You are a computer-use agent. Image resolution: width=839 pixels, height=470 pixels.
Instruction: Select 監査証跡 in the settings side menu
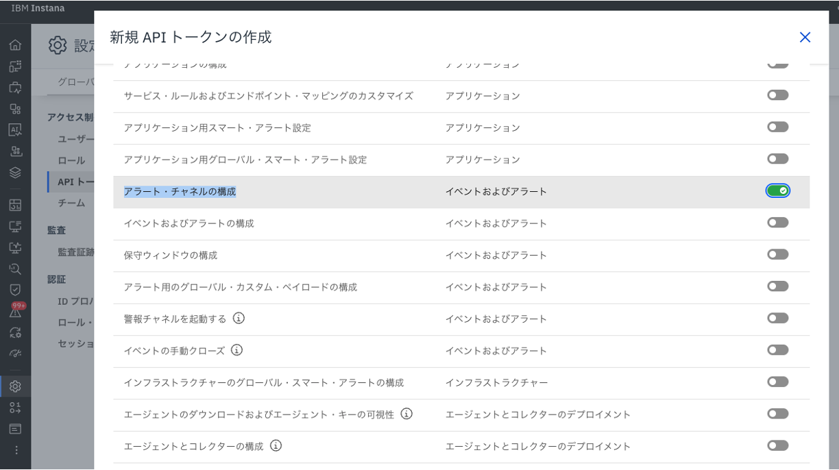(x=75, y=252)
